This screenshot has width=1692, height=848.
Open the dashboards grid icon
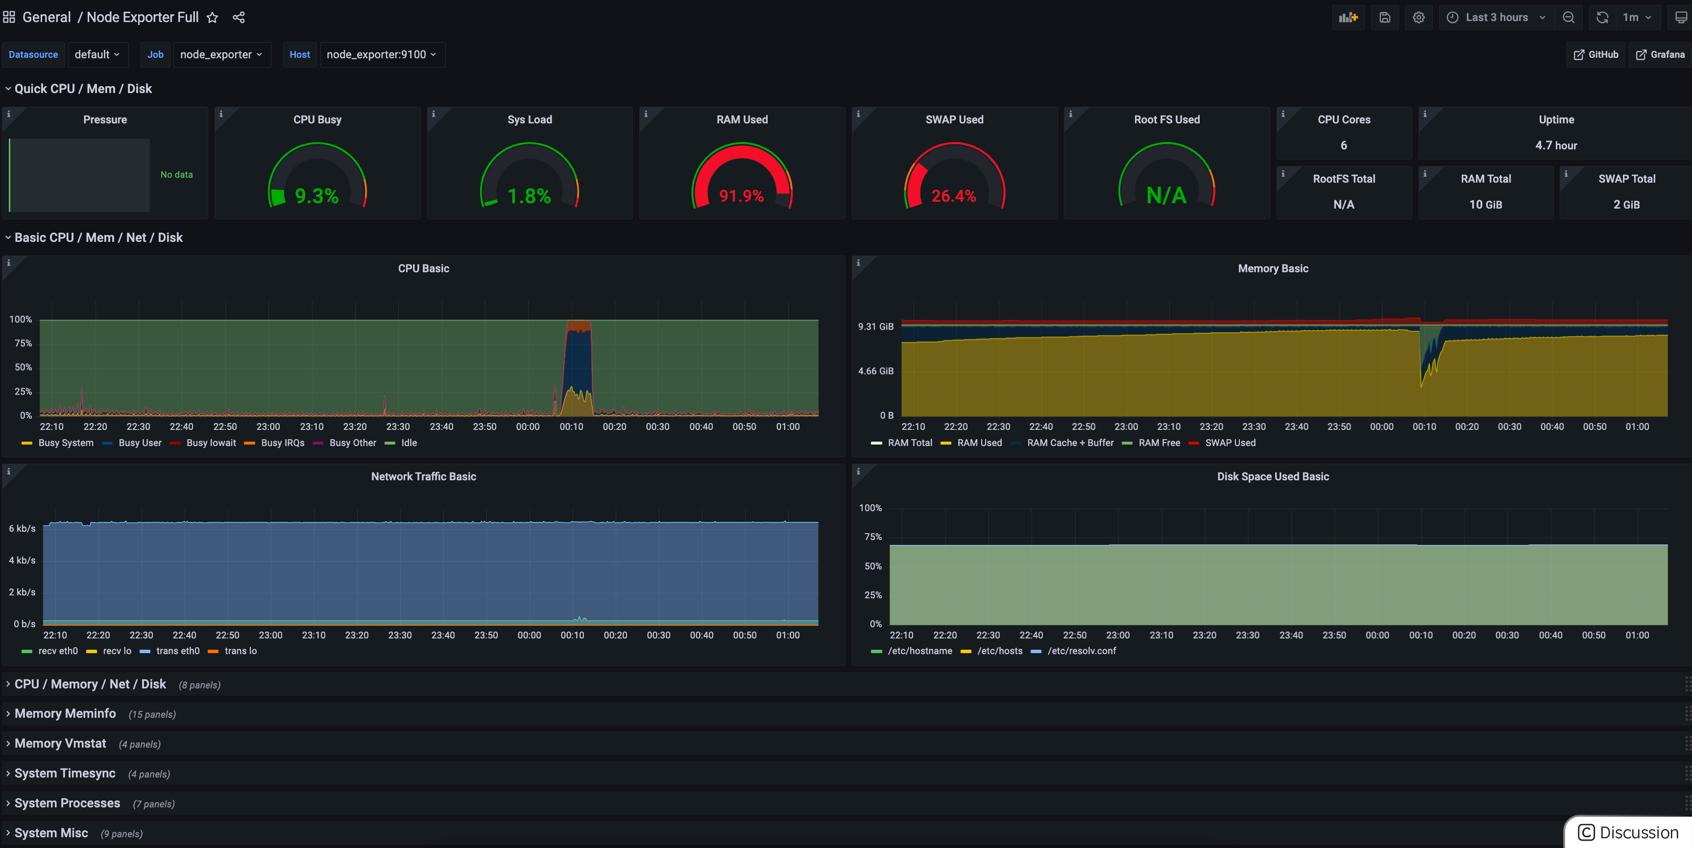8,17
